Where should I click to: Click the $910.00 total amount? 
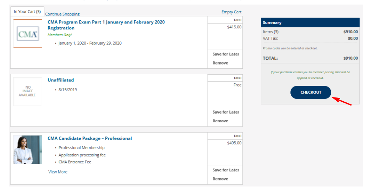click(x=350, y=59)
